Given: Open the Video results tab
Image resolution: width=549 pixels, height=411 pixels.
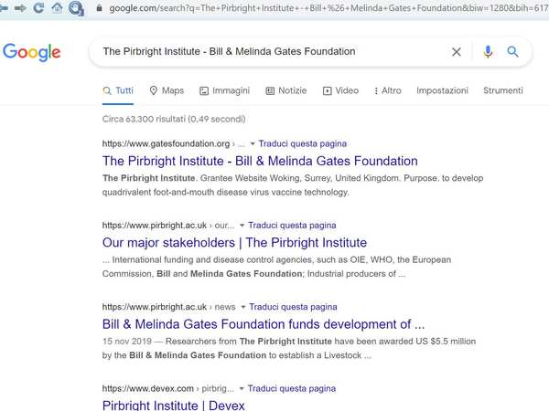Looking at the screenshot, I should pos(339,90).
